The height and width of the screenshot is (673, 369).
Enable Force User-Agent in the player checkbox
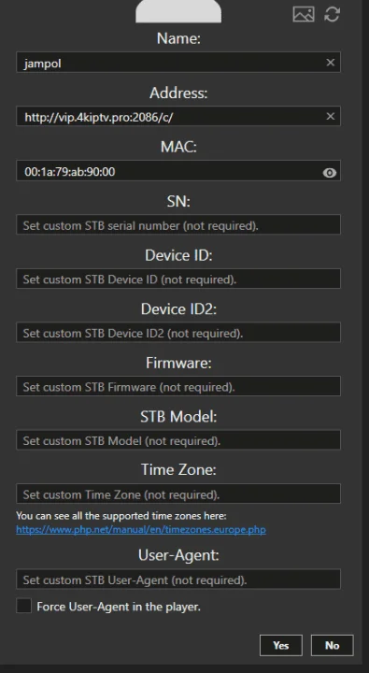click(x=24, y=606)
